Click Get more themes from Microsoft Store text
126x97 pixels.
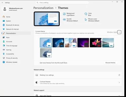[53, 63]
